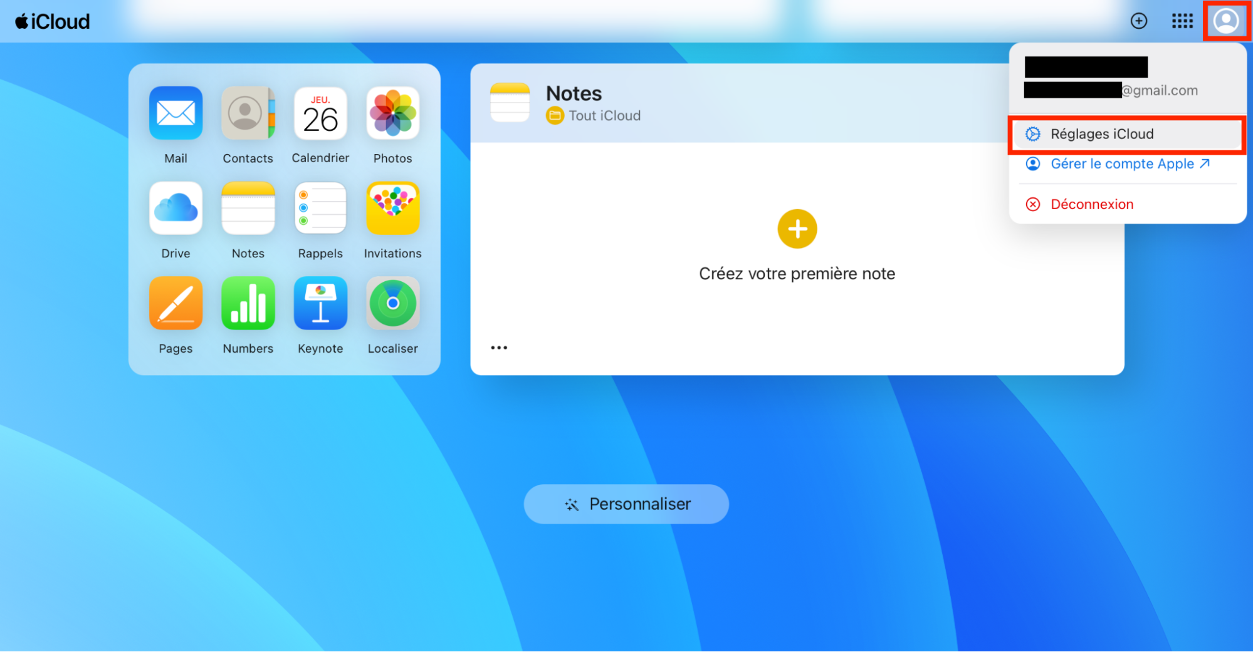This screenshot has height=652, width=1253.
Task: Open the add widget plus menu
Action: pos(1138,21)
